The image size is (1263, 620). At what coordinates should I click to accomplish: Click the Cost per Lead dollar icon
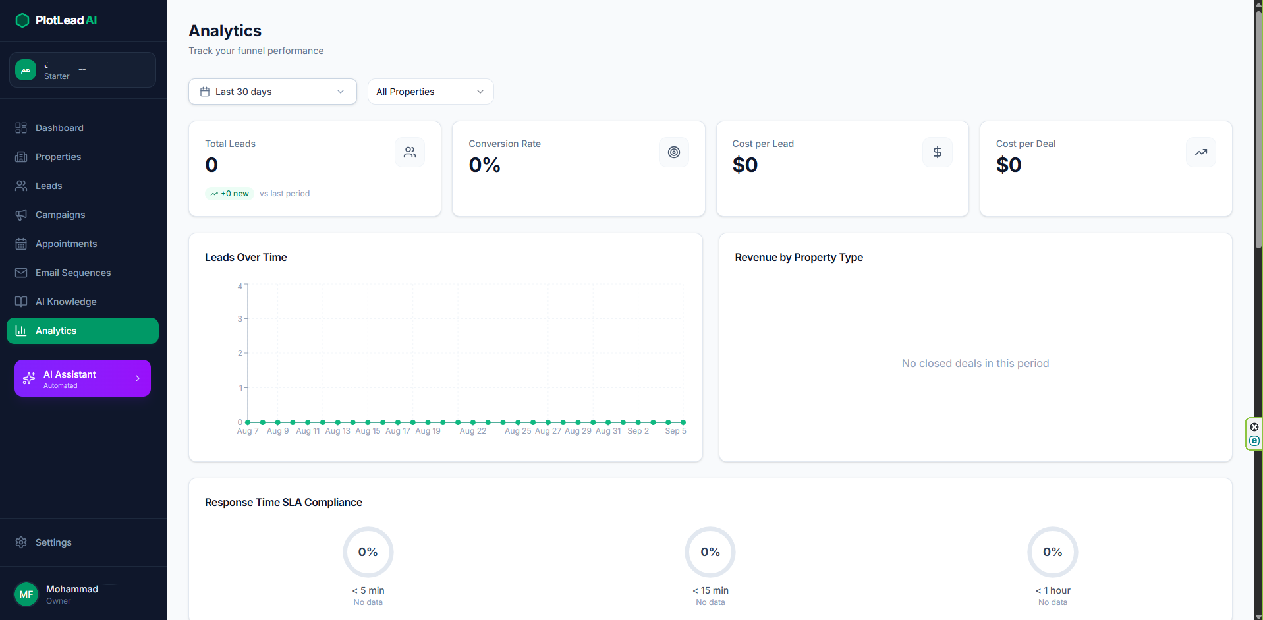pyautogui.click(x=938, y=152)
